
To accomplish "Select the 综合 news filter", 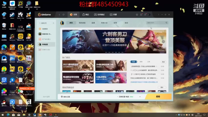I will (x=141, y=62).
